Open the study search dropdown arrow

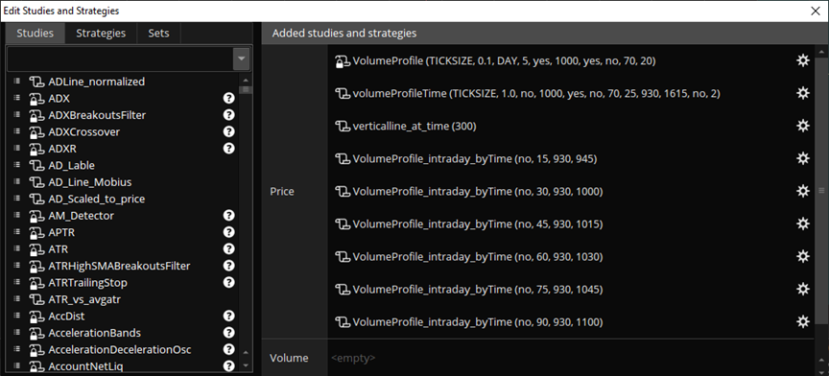click(x=241, y=59)
